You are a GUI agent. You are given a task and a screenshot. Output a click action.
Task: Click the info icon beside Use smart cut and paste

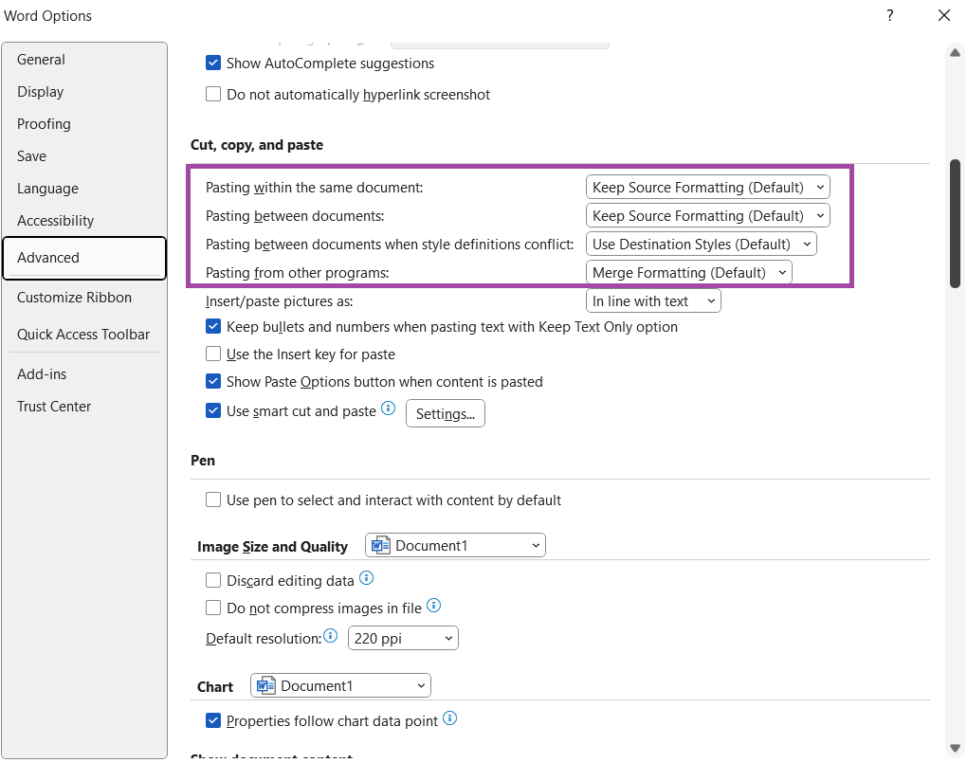[388, 409]
